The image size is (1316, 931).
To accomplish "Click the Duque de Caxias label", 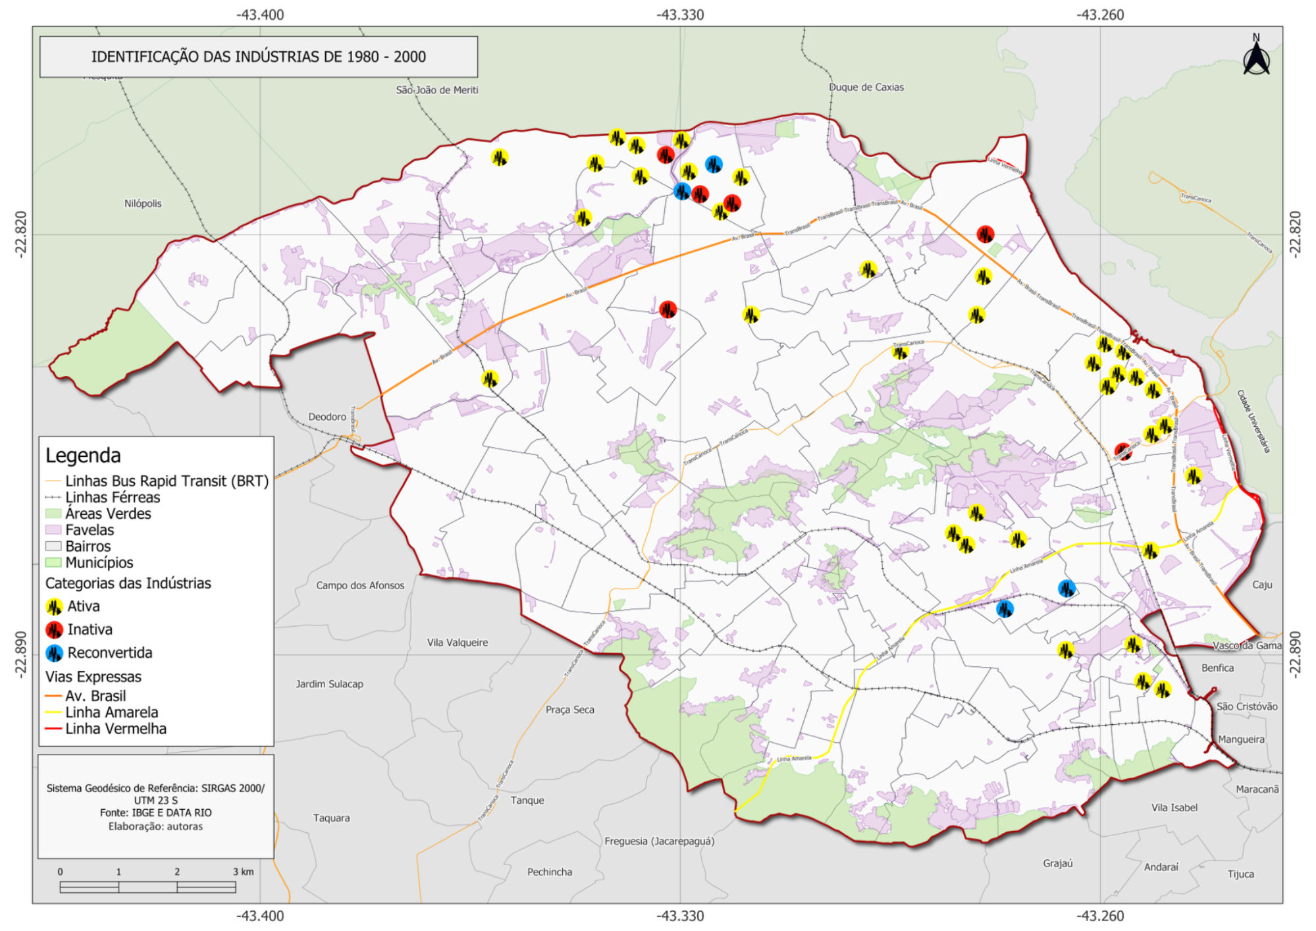I will pos(866,87).
